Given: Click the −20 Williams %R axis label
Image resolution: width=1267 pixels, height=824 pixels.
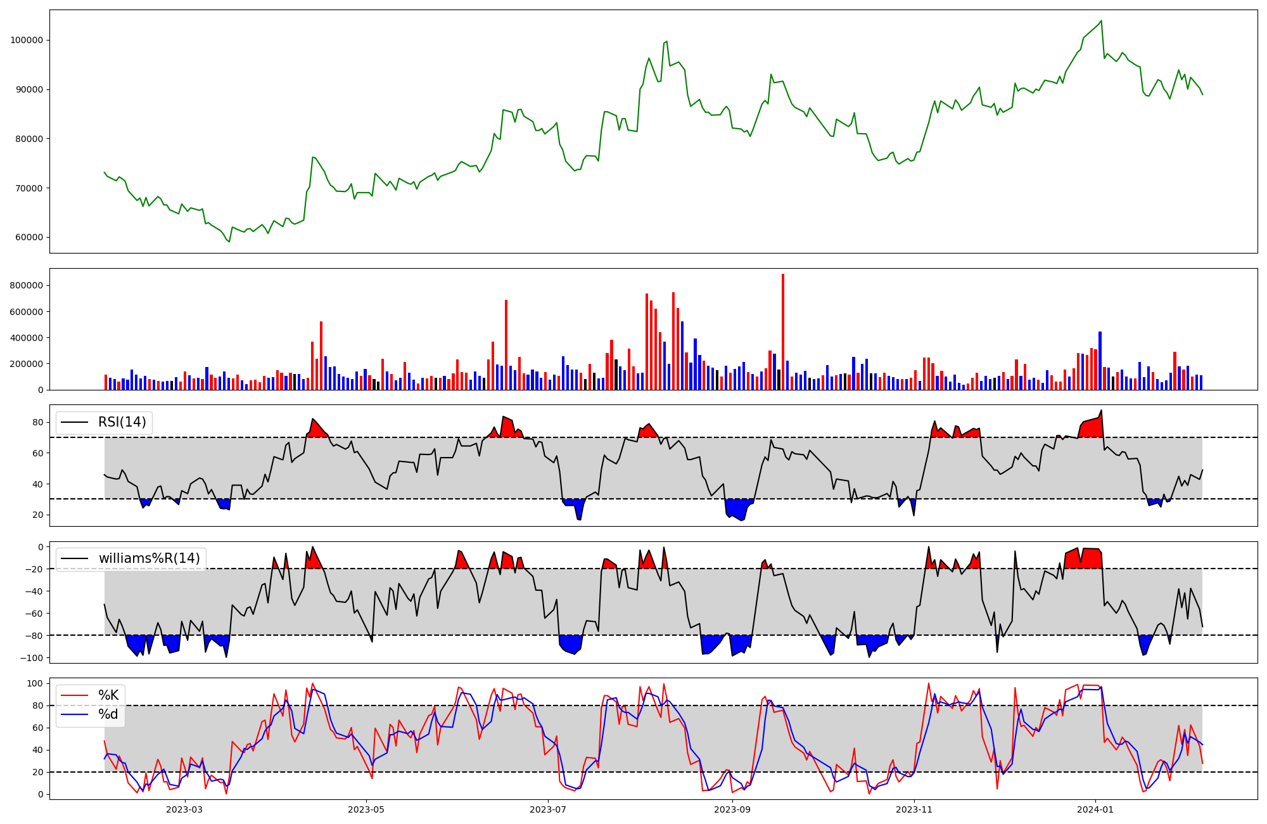Looking at the screenshot, I should pos(34,569).
